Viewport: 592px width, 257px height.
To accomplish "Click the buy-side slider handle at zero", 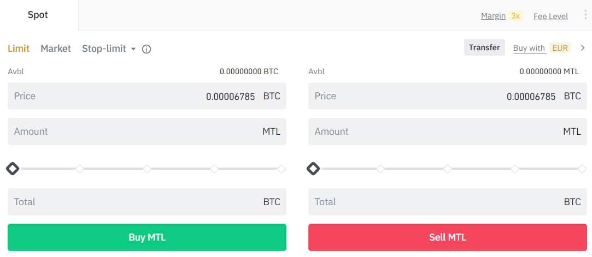I will pos(13,169).
